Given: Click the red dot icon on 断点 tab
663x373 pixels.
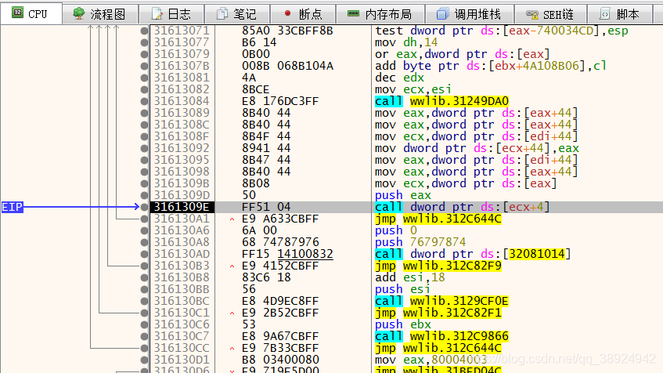Looking at the screenshot, I should click(287, 13).
